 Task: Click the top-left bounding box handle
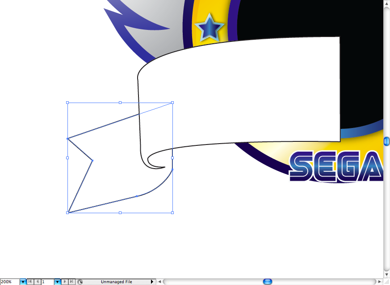(67, 103)
